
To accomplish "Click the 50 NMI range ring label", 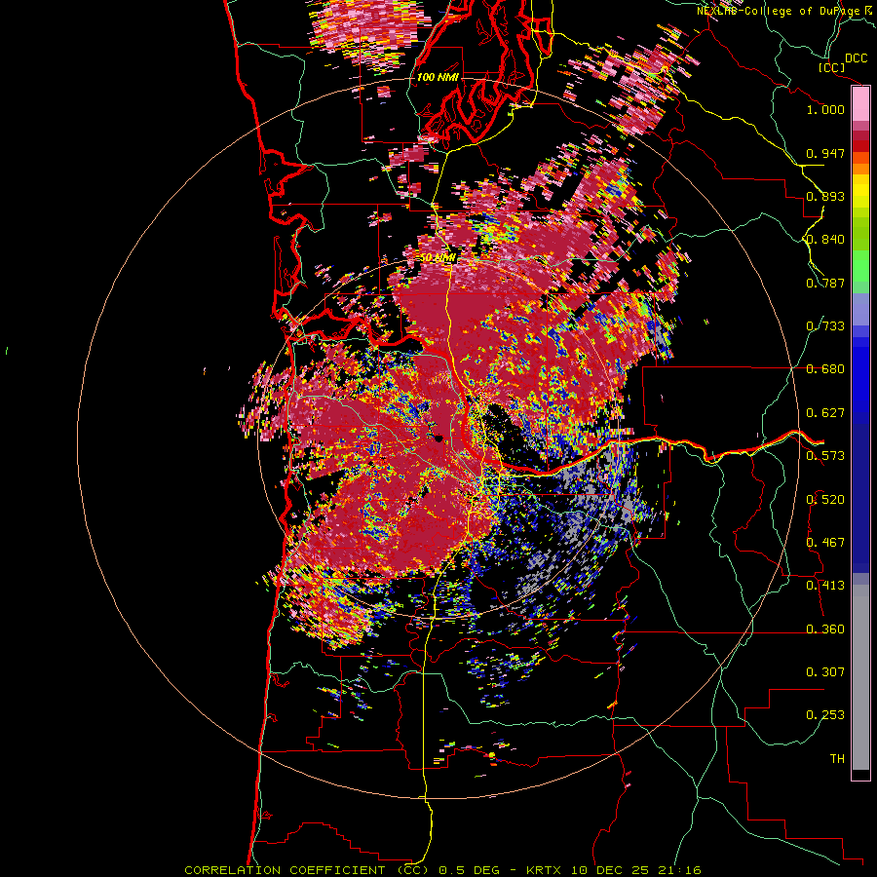I will point(438,258).
